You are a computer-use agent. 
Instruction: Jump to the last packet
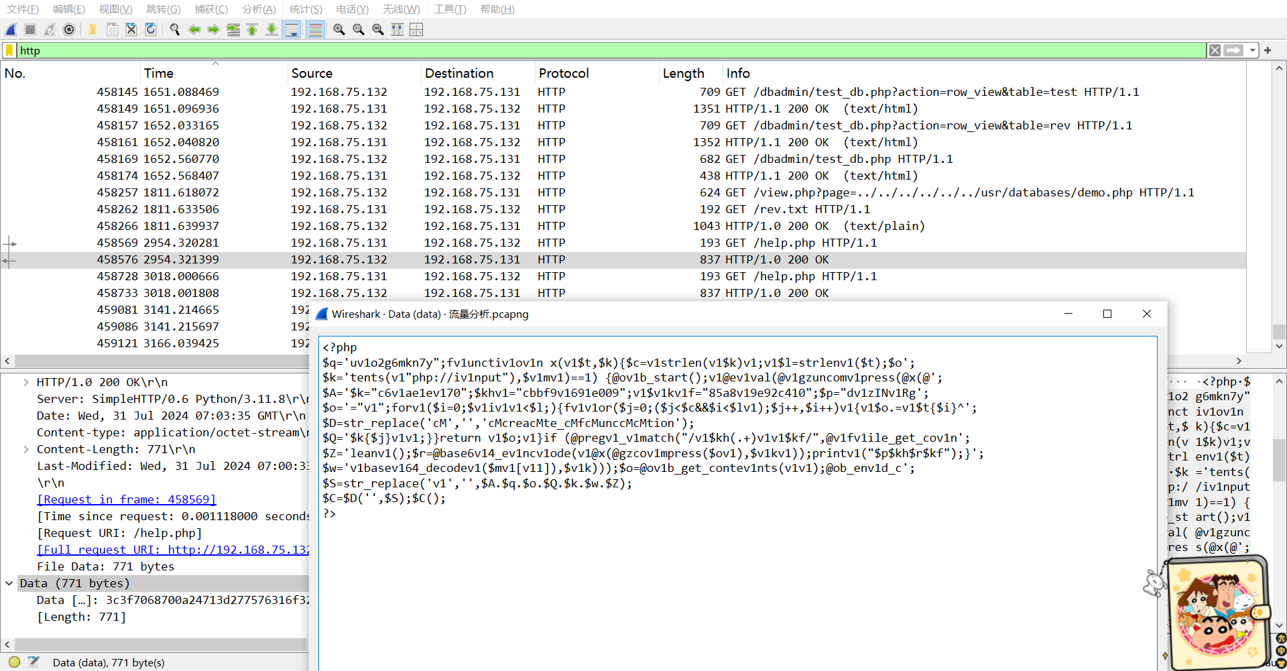point(271,29)
